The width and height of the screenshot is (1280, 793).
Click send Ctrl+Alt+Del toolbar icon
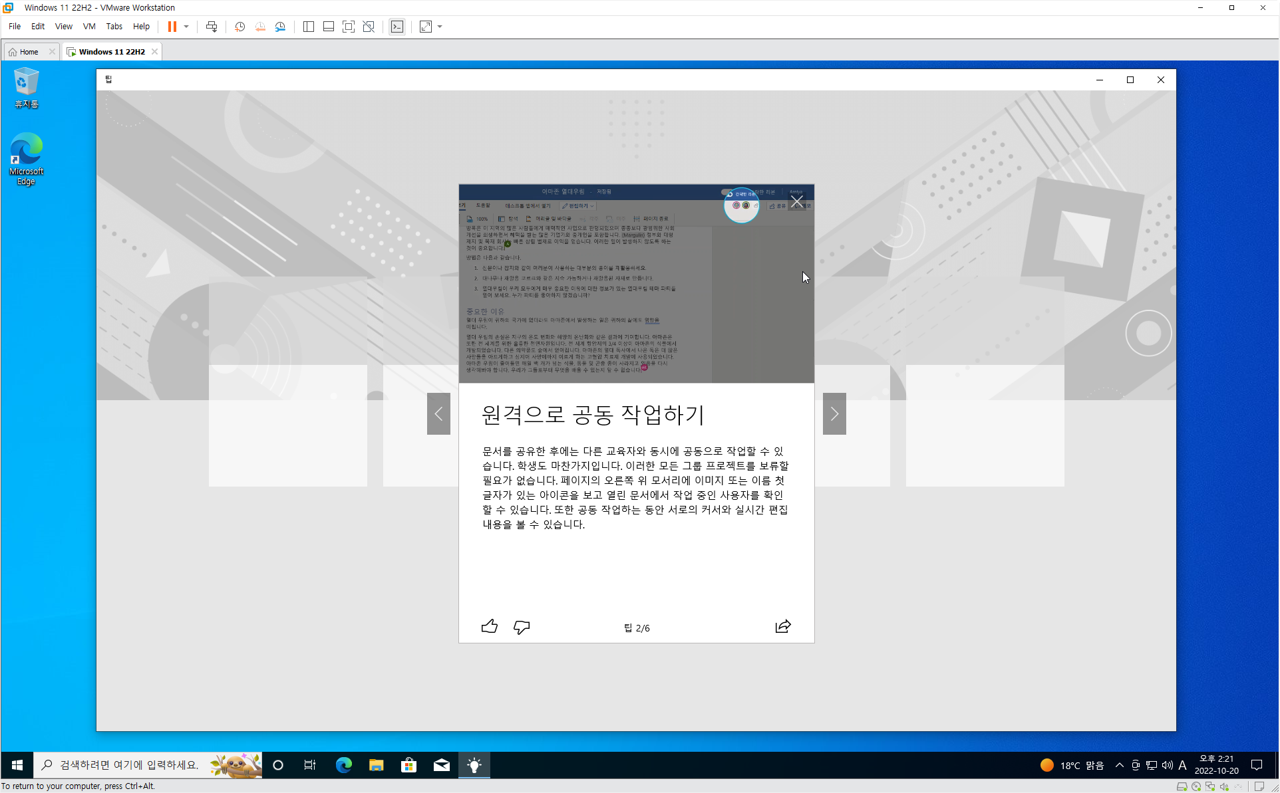[x=212, y=27]
